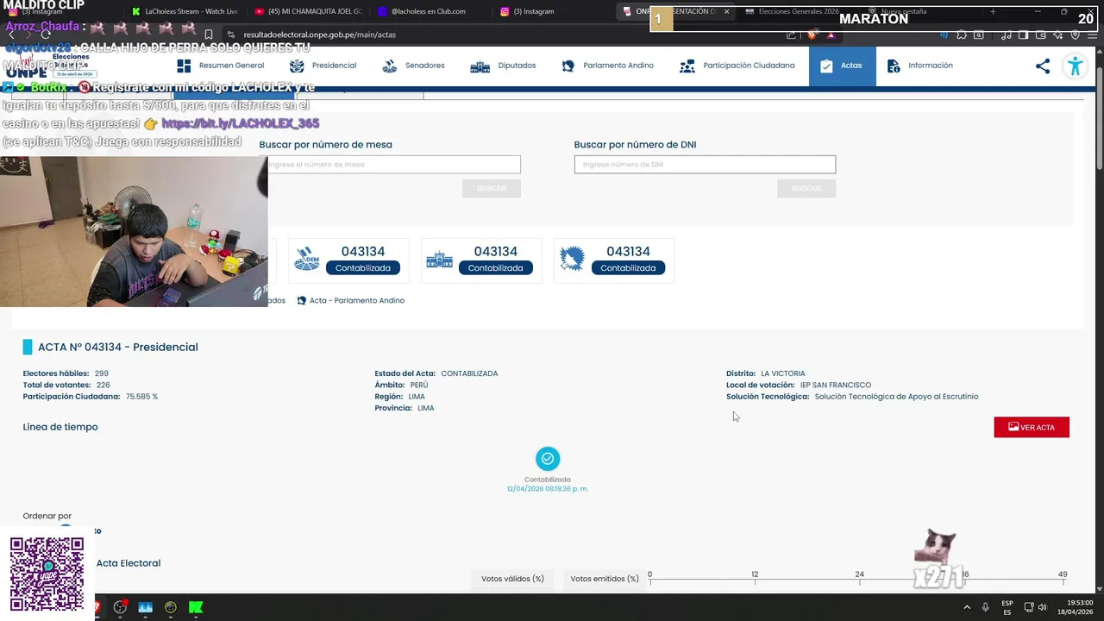Click Buscar under the DNI number field
Screen dimensions: 1104x621
coord(806,188)
